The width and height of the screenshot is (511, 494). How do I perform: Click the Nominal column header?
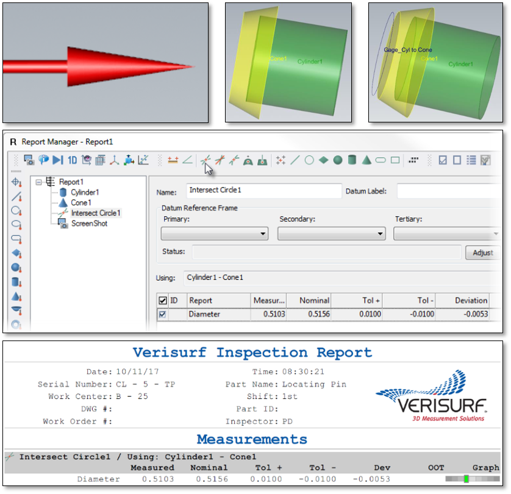click(x=309, y=300)
